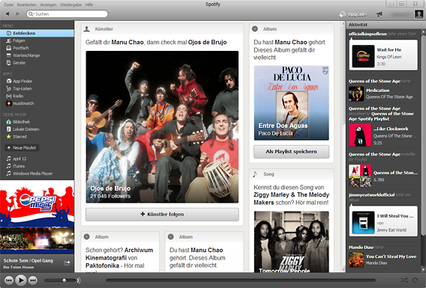Open I Will Steal You album card
The width and height of the screenshot is (426, 288).
[383, 221]
